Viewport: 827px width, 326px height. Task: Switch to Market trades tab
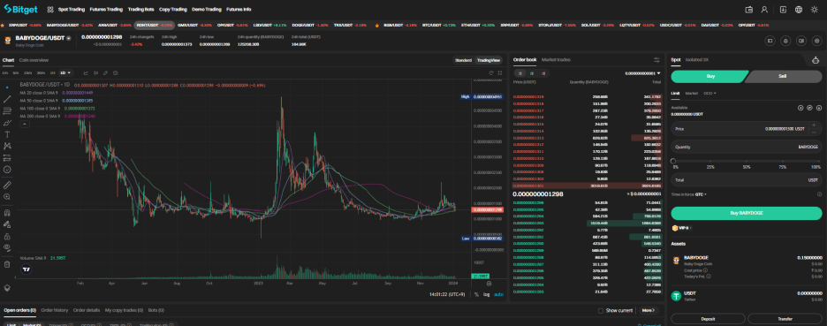click(x=556, y=60)
